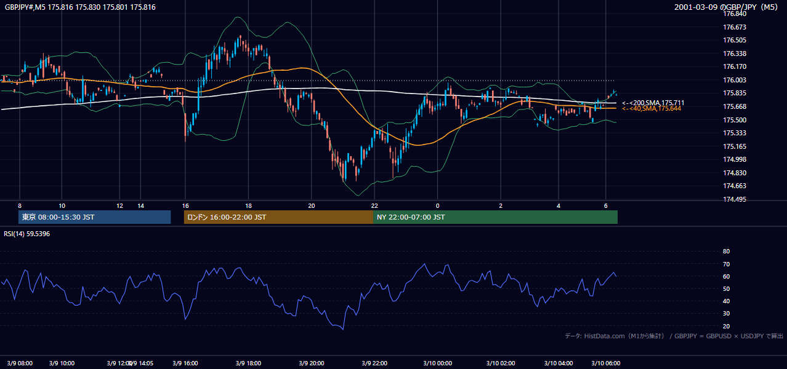Screen dimensions: 787x369
Task: Click bottom date label 3/9 08:00
Action: [20, 363]
